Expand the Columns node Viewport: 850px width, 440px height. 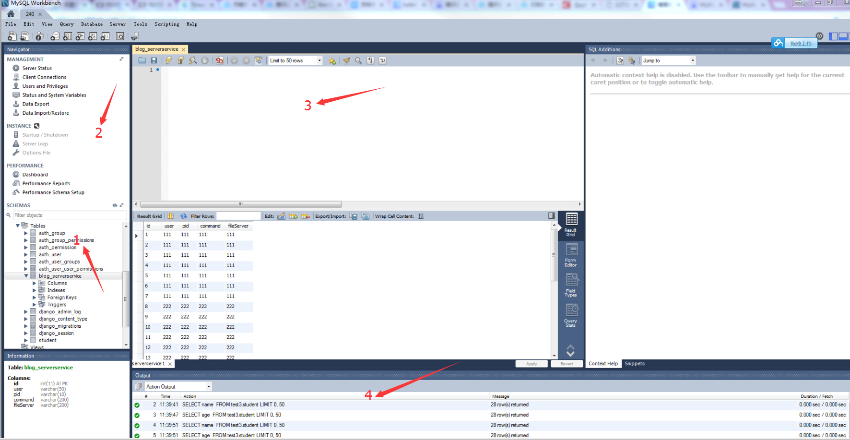(x=34, y=283)
